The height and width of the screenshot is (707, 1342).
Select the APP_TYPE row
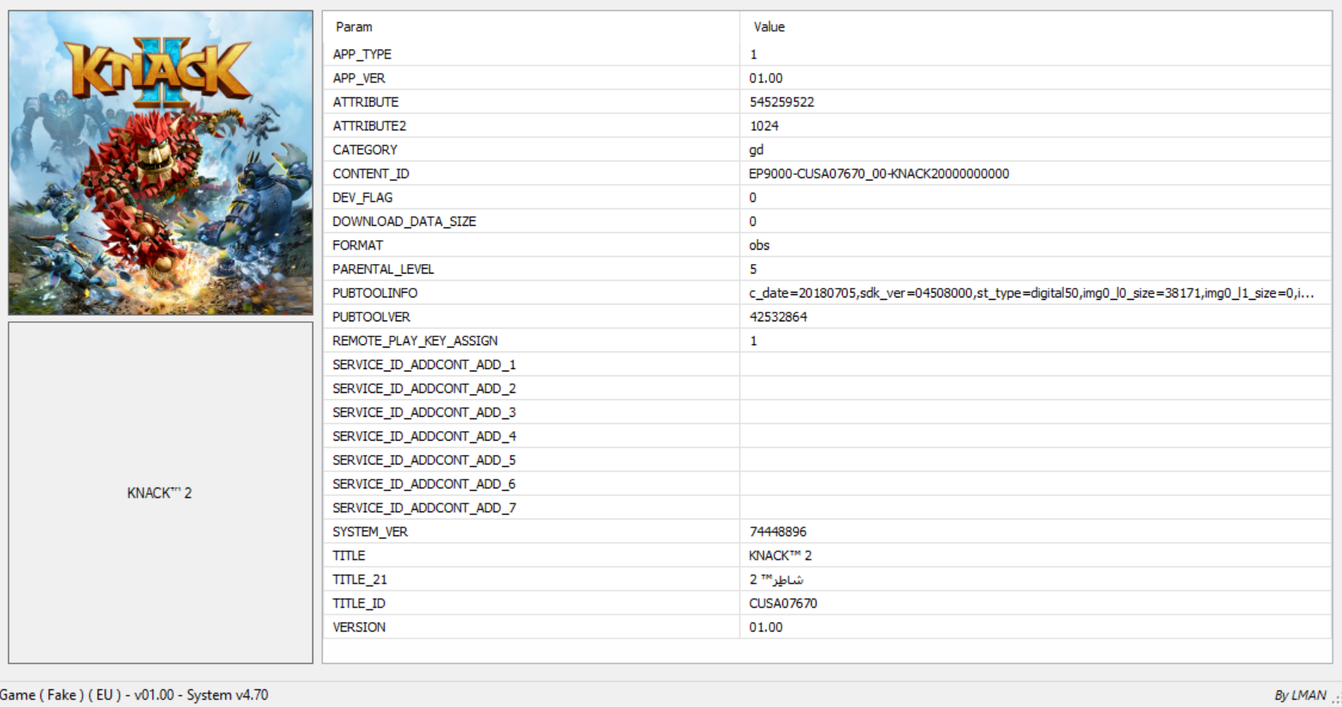coord(827,54)
